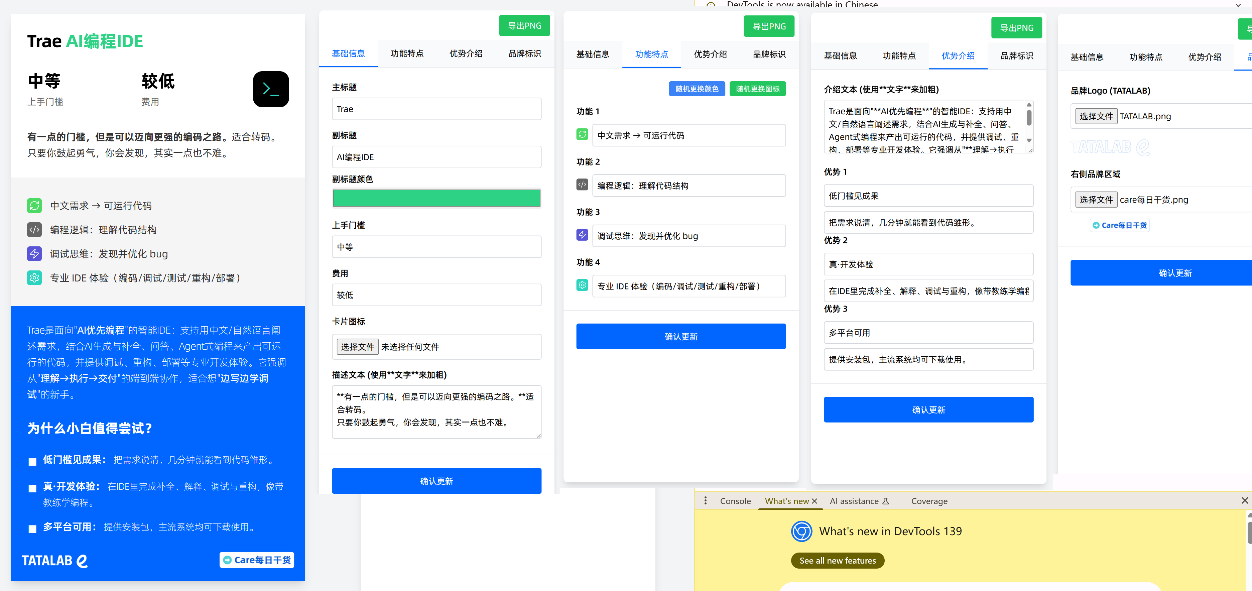Click 导出PNG button in first panel
The width and height of the screenshot is (1252, 591).
524,26
